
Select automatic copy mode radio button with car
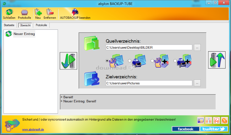(129, 61)
